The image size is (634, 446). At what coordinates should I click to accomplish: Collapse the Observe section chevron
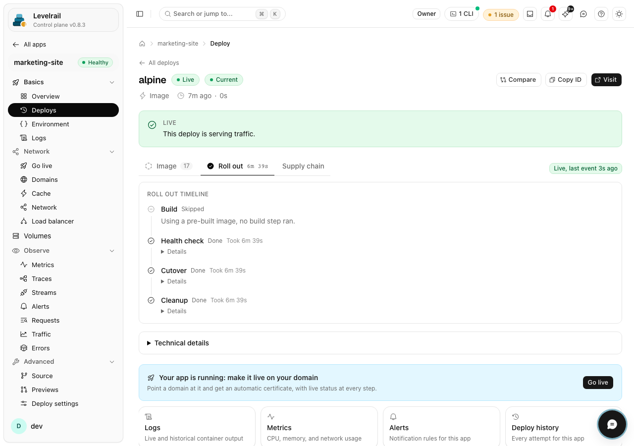(x=112, y=251)
